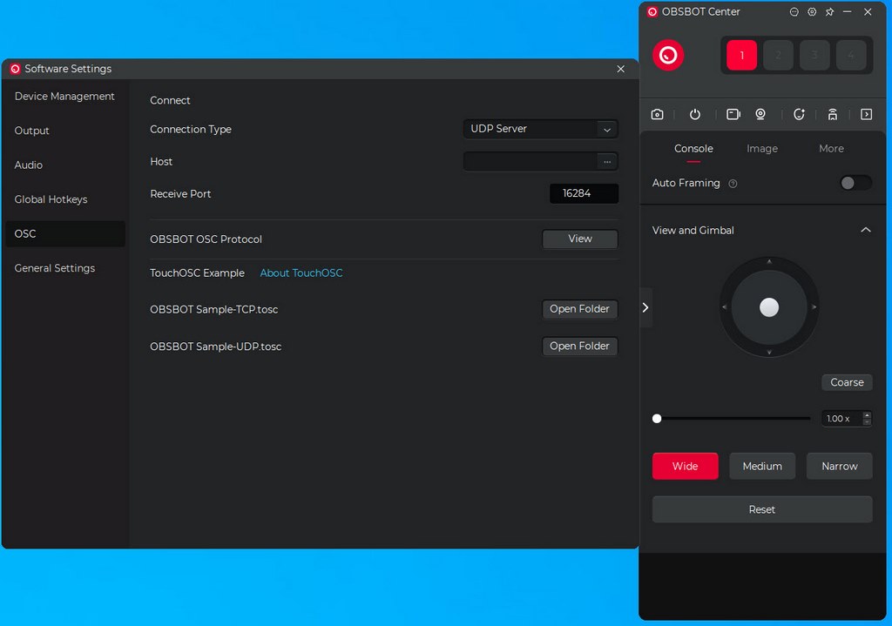Click the side panel expand arrow
The image size is (892, 626).
pyautogui.click(x=645, y=307)
